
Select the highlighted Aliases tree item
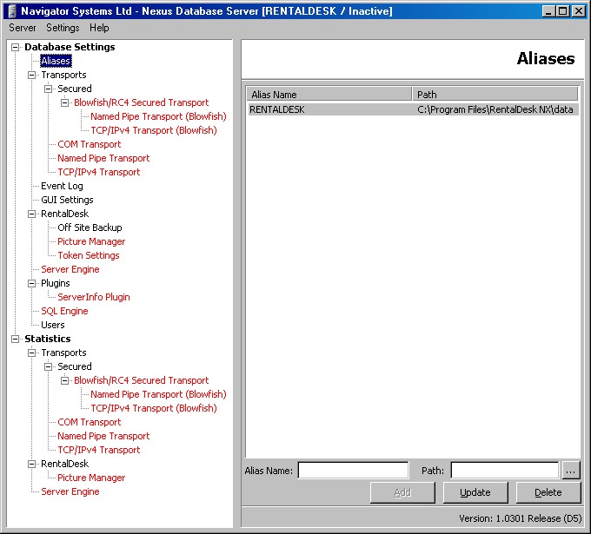point(56,61)
